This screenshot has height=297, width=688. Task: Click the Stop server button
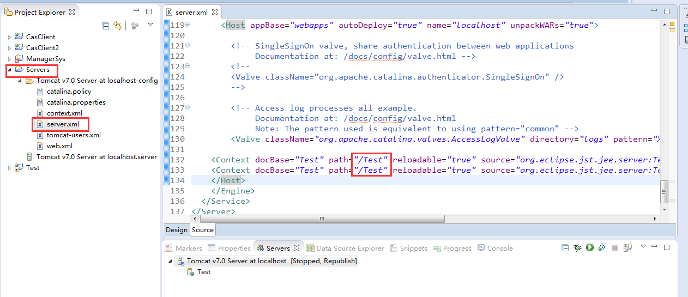[615, 247]
